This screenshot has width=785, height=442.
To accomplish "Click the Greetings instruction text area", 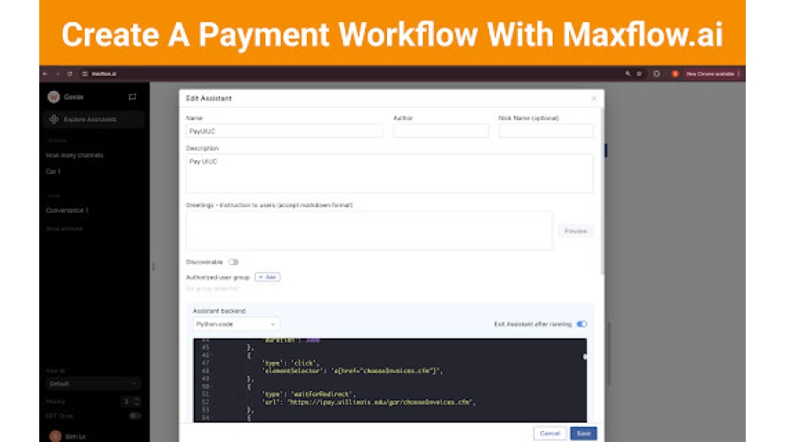I will (x=370, y=231).
